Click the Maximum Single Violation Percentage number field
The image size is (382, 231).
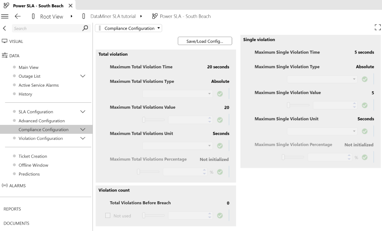coord(330,158)
